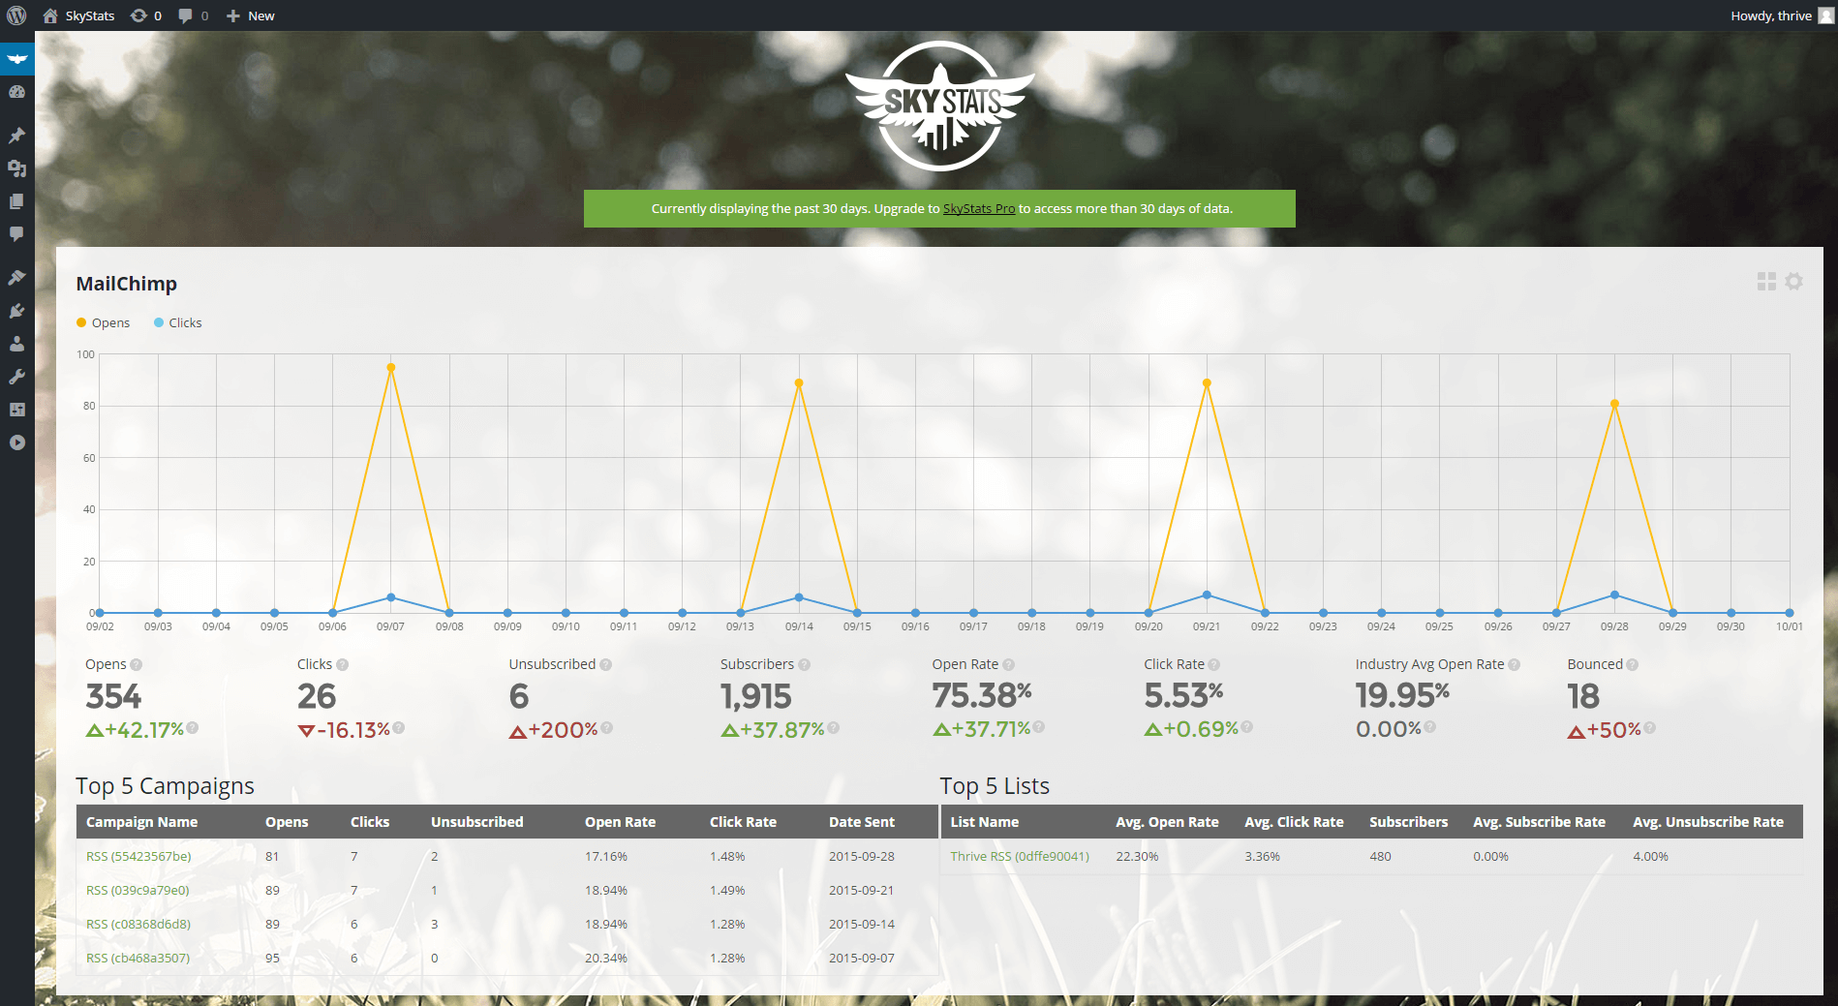Click the Campaign Name column header
Viewport: 1838px width, 1006px height.
pyautogui.click(x=141, y=822)
